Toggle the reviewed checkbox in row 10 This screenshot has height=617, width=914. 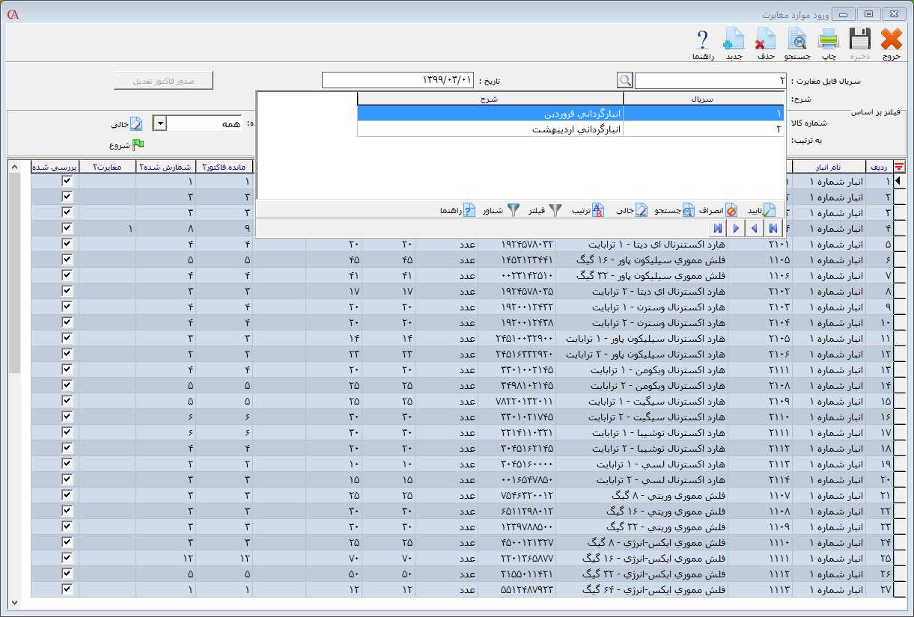coord(67,322)
